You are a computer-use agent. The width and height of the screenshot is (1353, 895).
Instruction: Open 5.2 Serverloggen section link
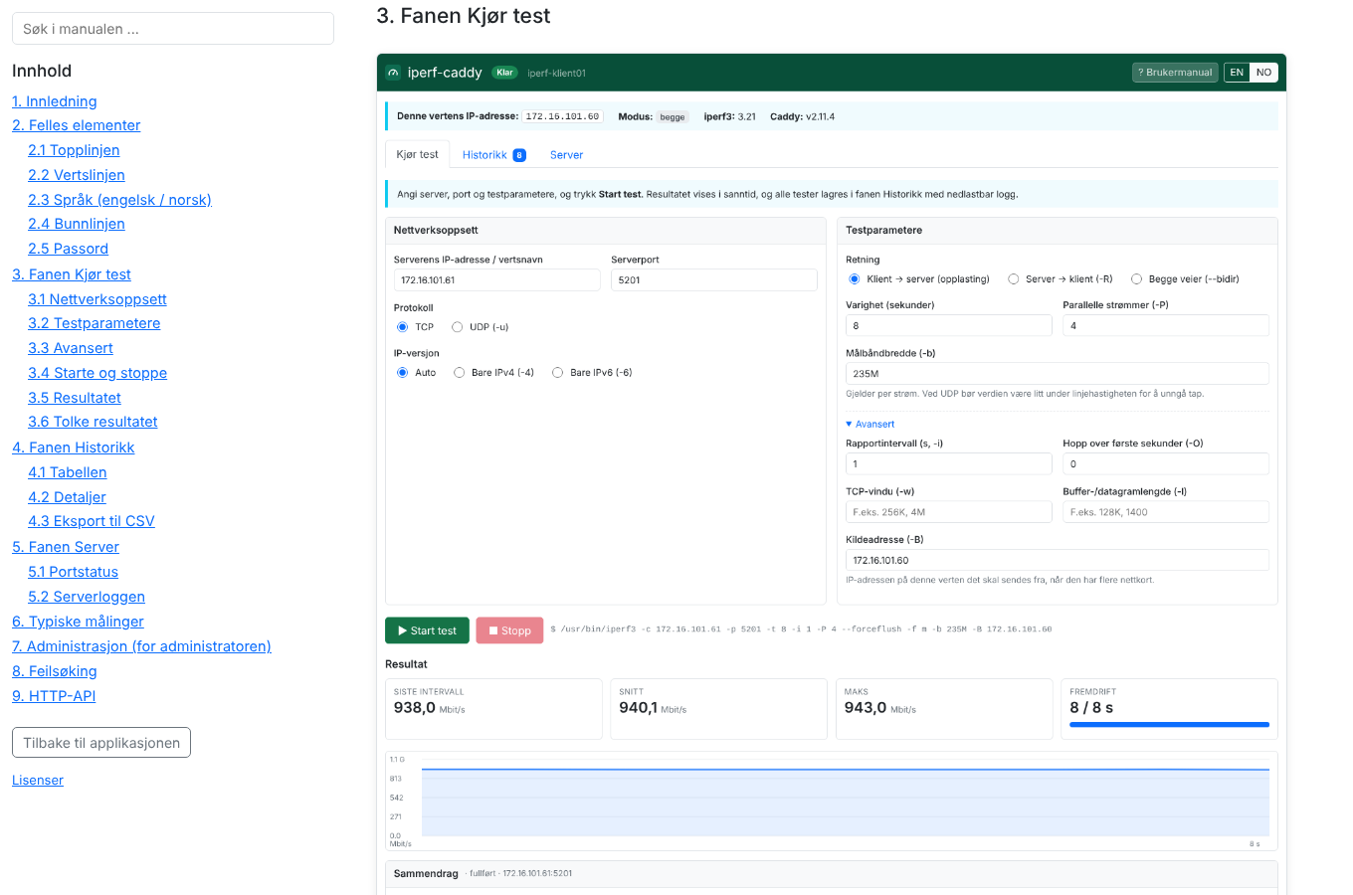click(87, 597)
